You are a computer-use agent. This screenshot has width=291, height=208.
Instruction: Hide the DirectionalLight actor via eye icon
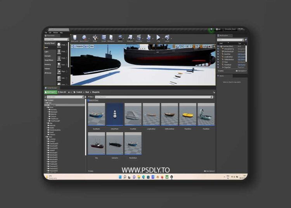coord(218,51)
